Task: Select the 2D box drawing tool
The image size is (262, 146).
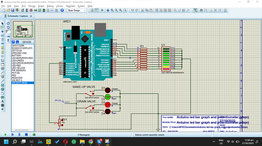Action: click(3, 85)
